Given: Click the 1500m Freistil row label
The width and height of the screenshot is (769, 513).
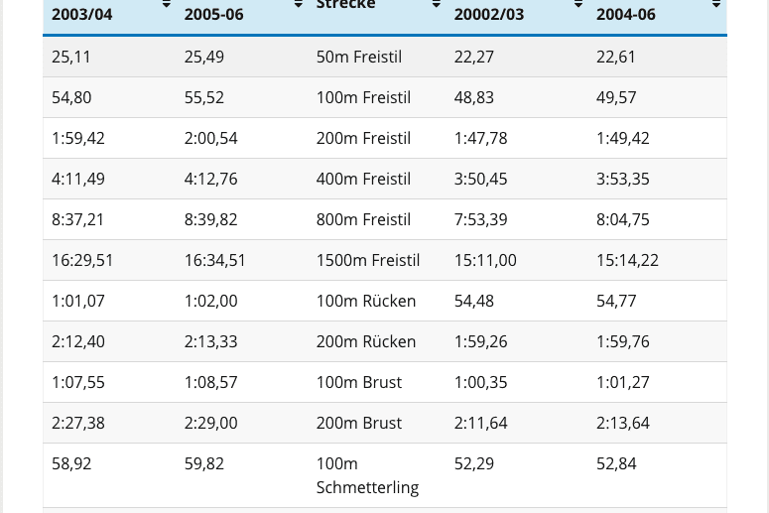Looking at the screenshot, I should click(x=368, y=261).
